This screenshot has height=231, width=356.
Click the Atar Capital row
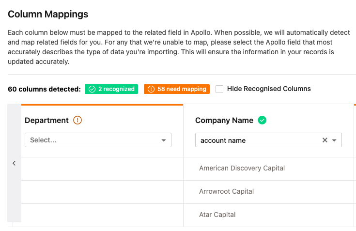(217, 215)
